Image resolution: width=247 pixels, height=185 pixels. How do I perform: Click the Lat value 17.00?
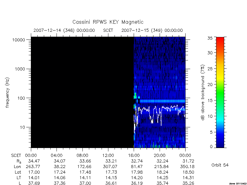pos(34,172)
